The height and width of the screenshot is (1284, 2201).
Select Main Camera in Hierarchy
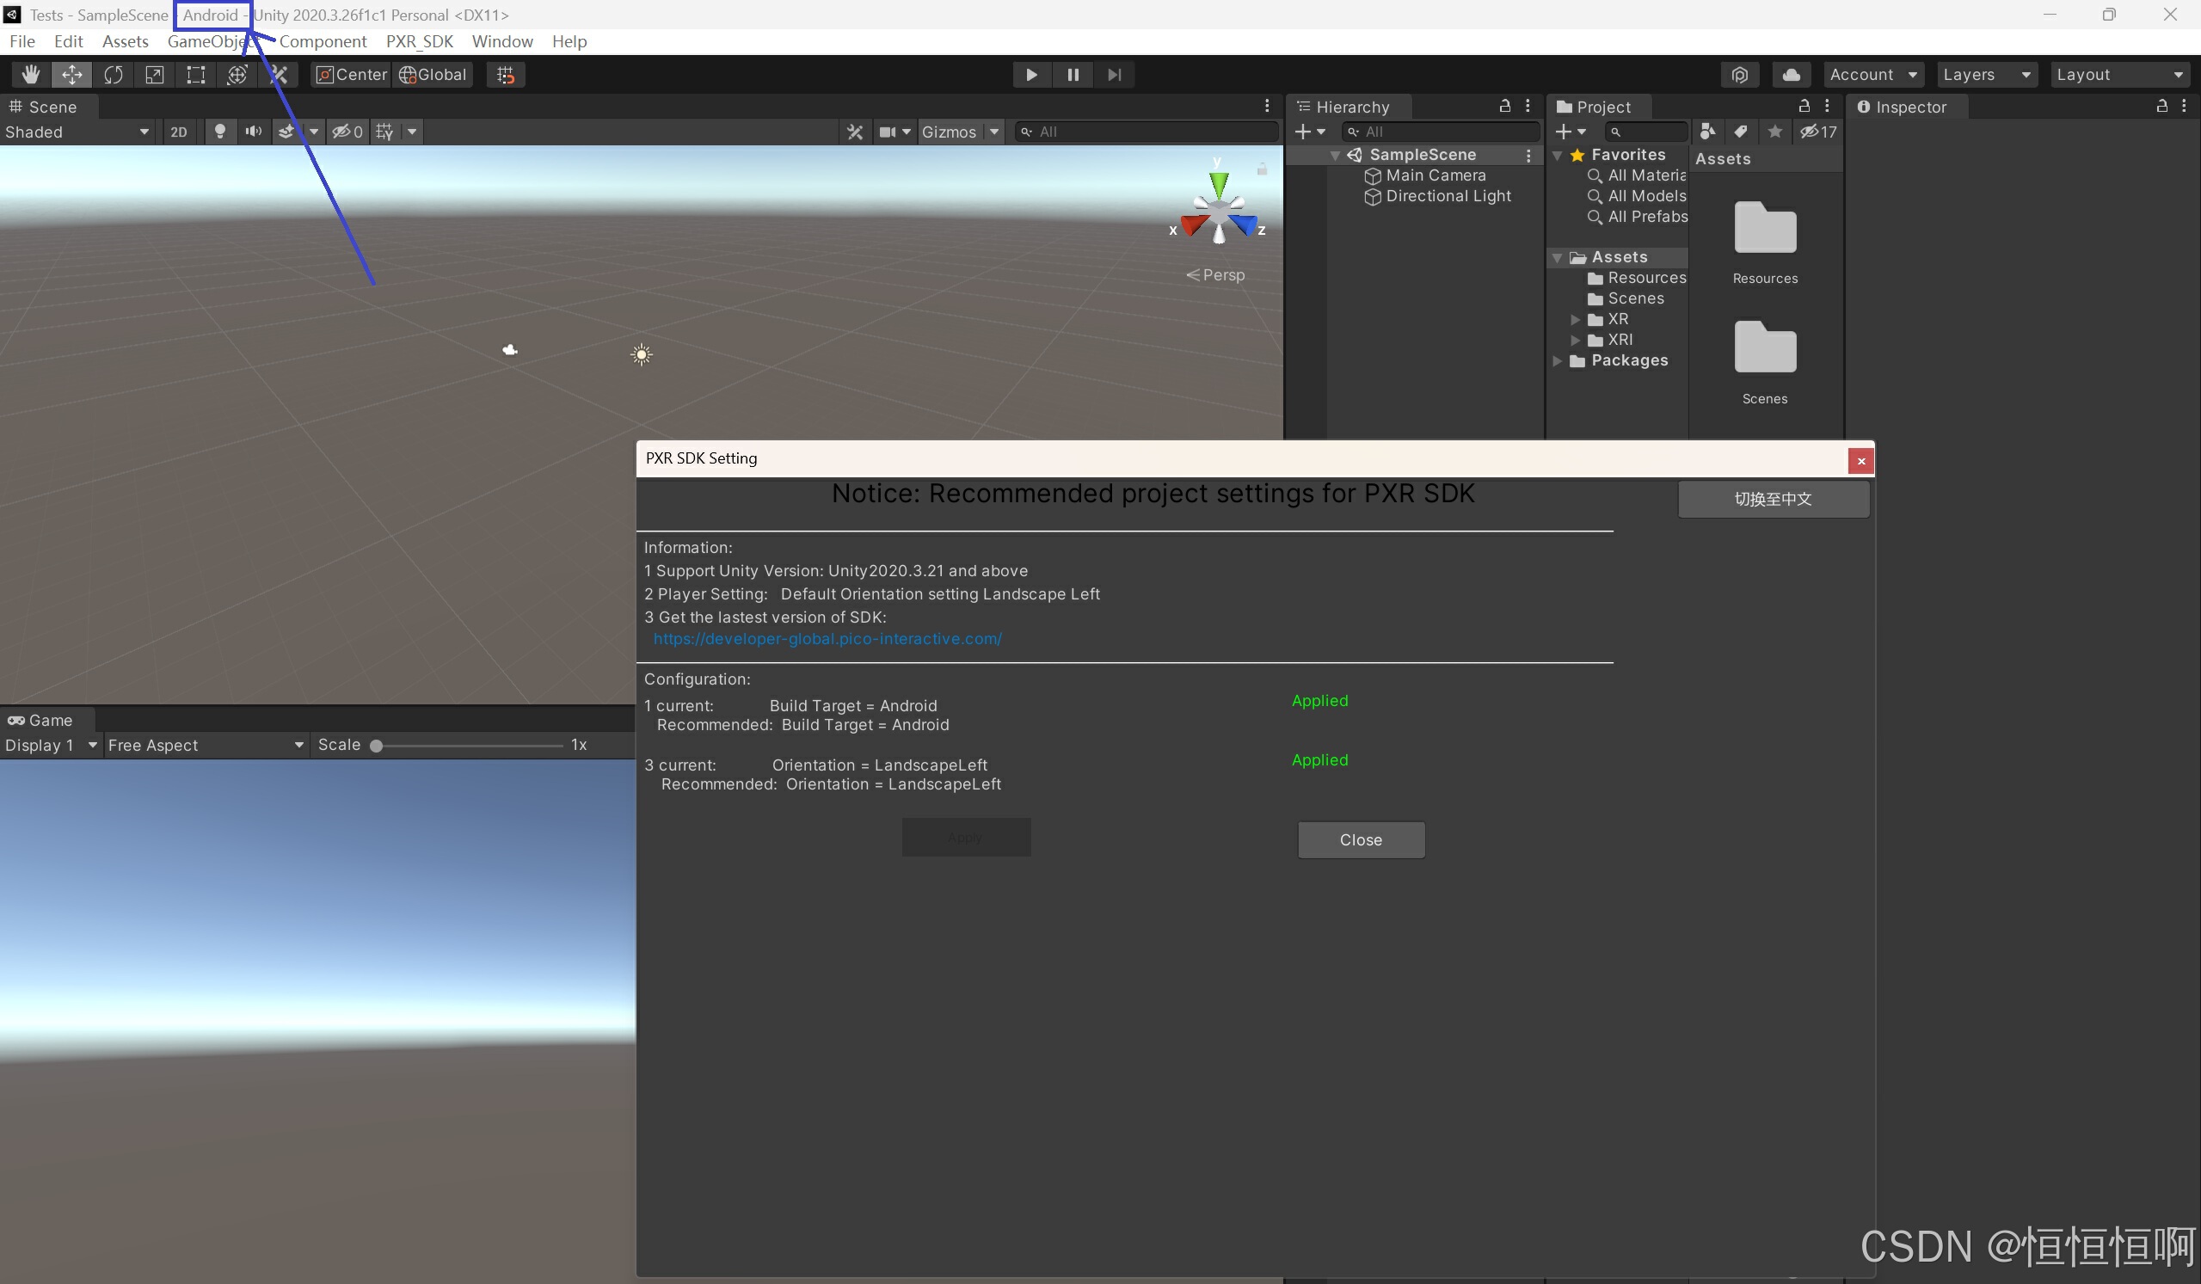pyautogui.click(x=1435, y=175)
